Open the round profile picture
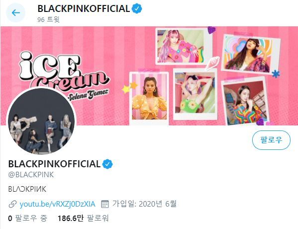 pyautogui.click(x=41, y=121)
